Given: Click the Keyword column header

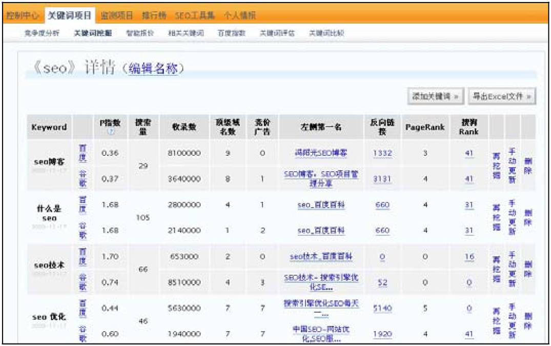Looking at the screenshot, I should click(49, 127).
